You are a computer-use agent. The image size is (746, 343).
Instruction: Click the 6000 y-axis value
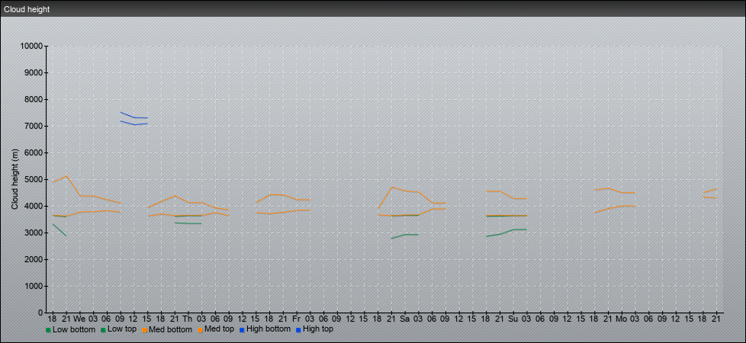[x=34, y=152]
